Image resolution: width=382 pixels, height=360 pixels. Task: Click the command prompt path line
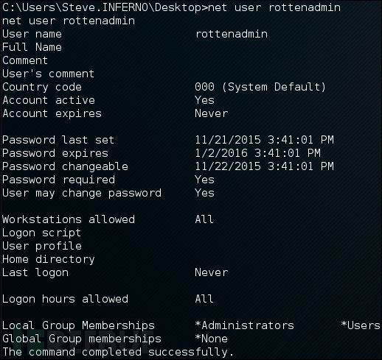[x=171, y=8]
